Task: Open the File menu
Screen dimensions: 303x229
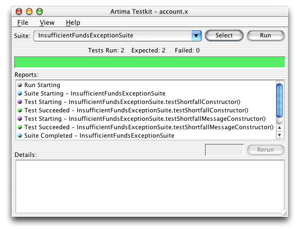Action: (x=22, y=22)
